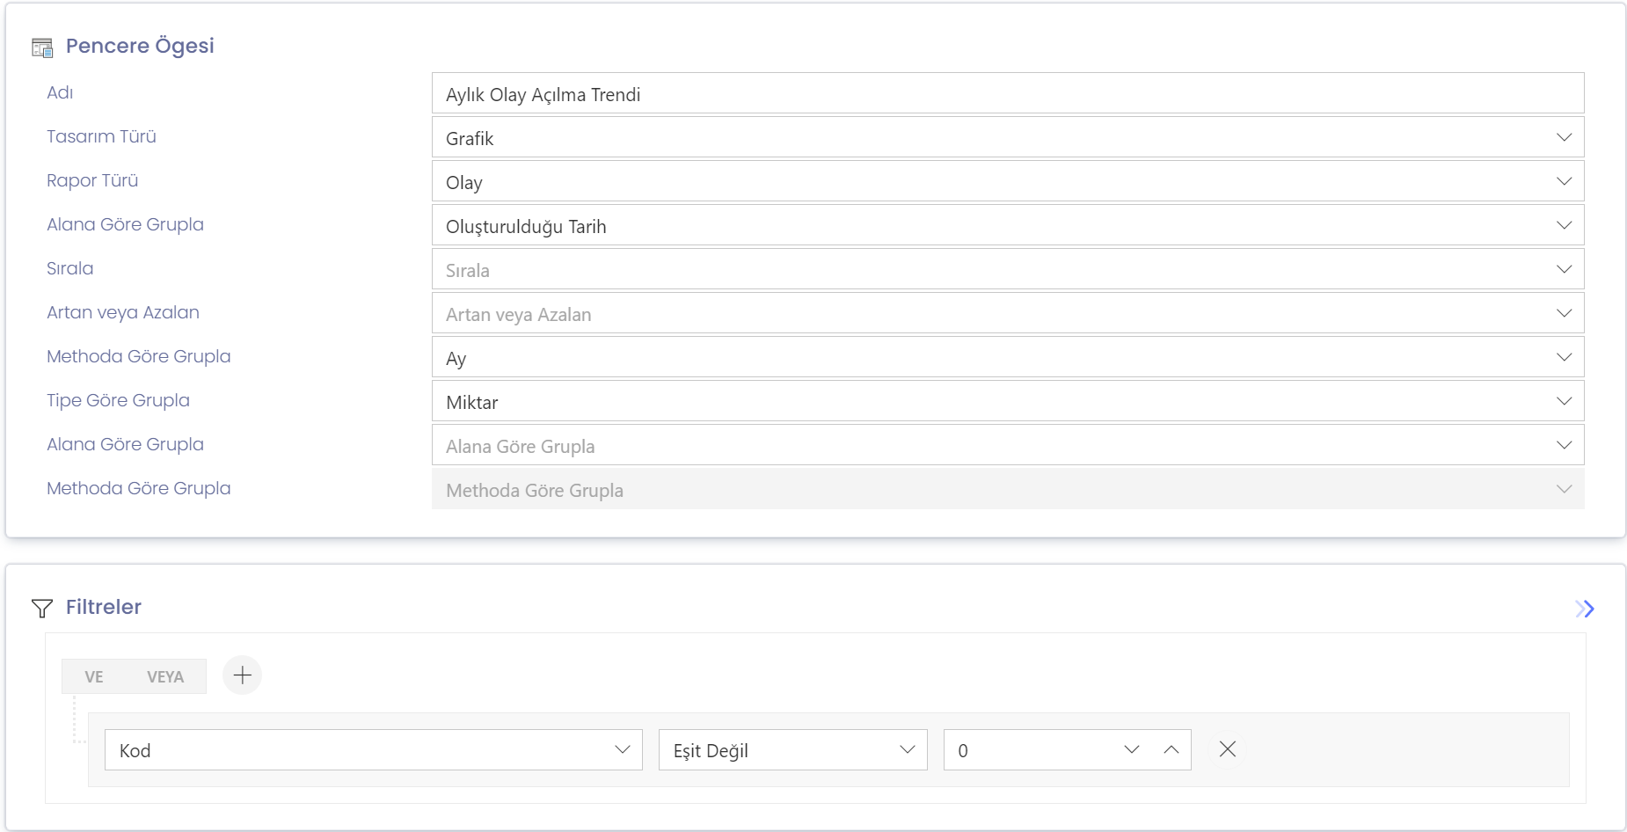The height and width of the screenshot is (832, 1627).
Task: Open the Ay method grouping dropdown
Action: tap(1008, 357)
